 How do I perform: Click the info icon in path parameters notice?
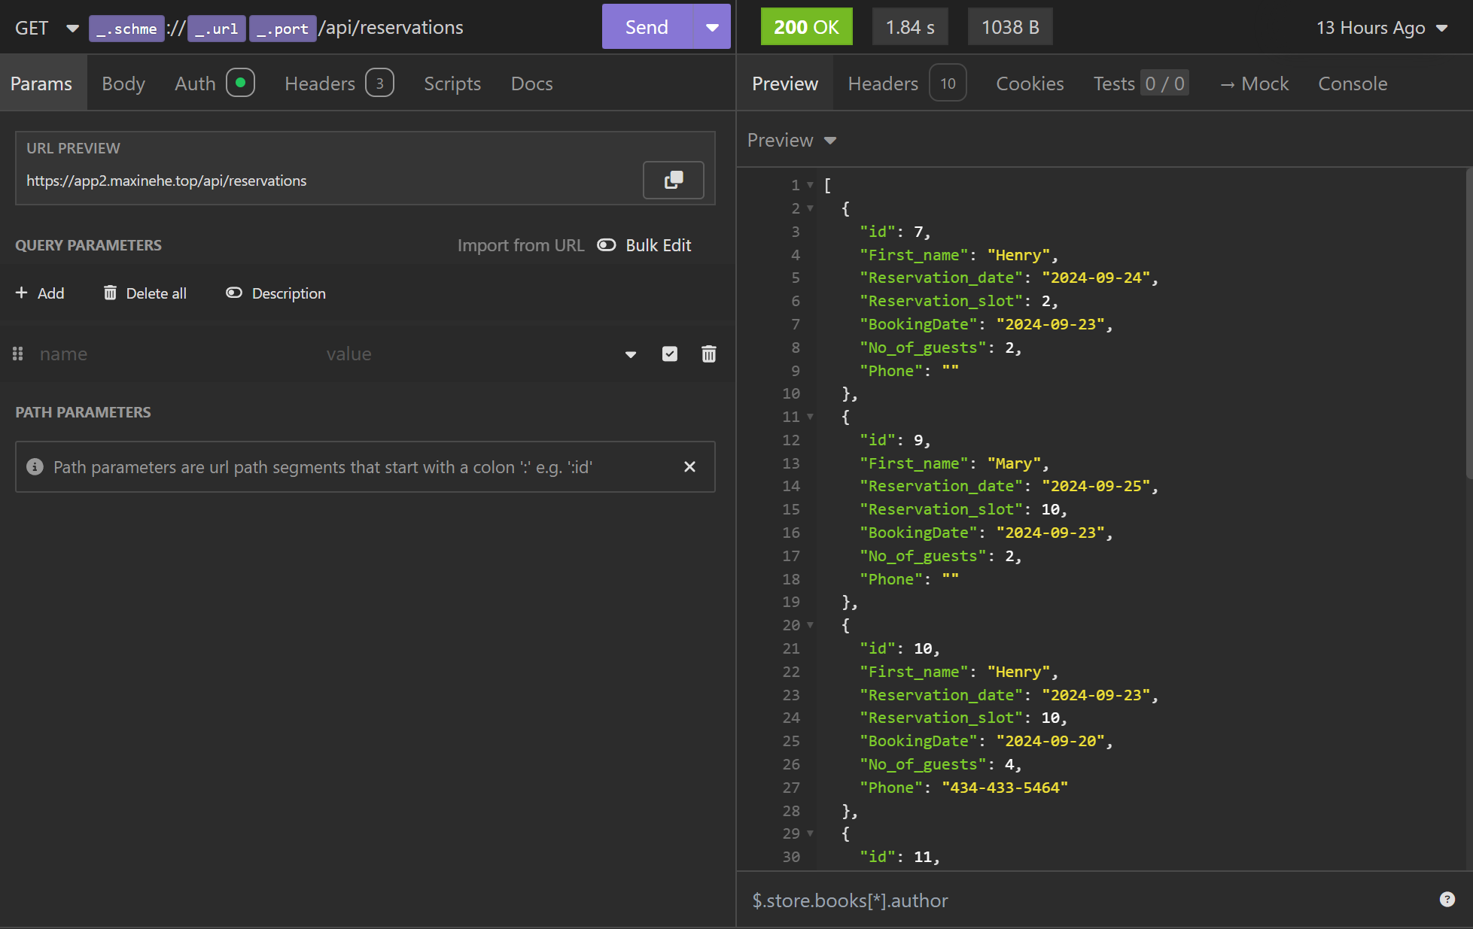35,467
